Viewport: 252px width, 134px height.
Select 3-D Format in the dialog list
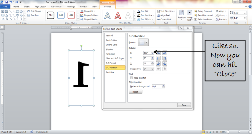(x=112, y=63)
